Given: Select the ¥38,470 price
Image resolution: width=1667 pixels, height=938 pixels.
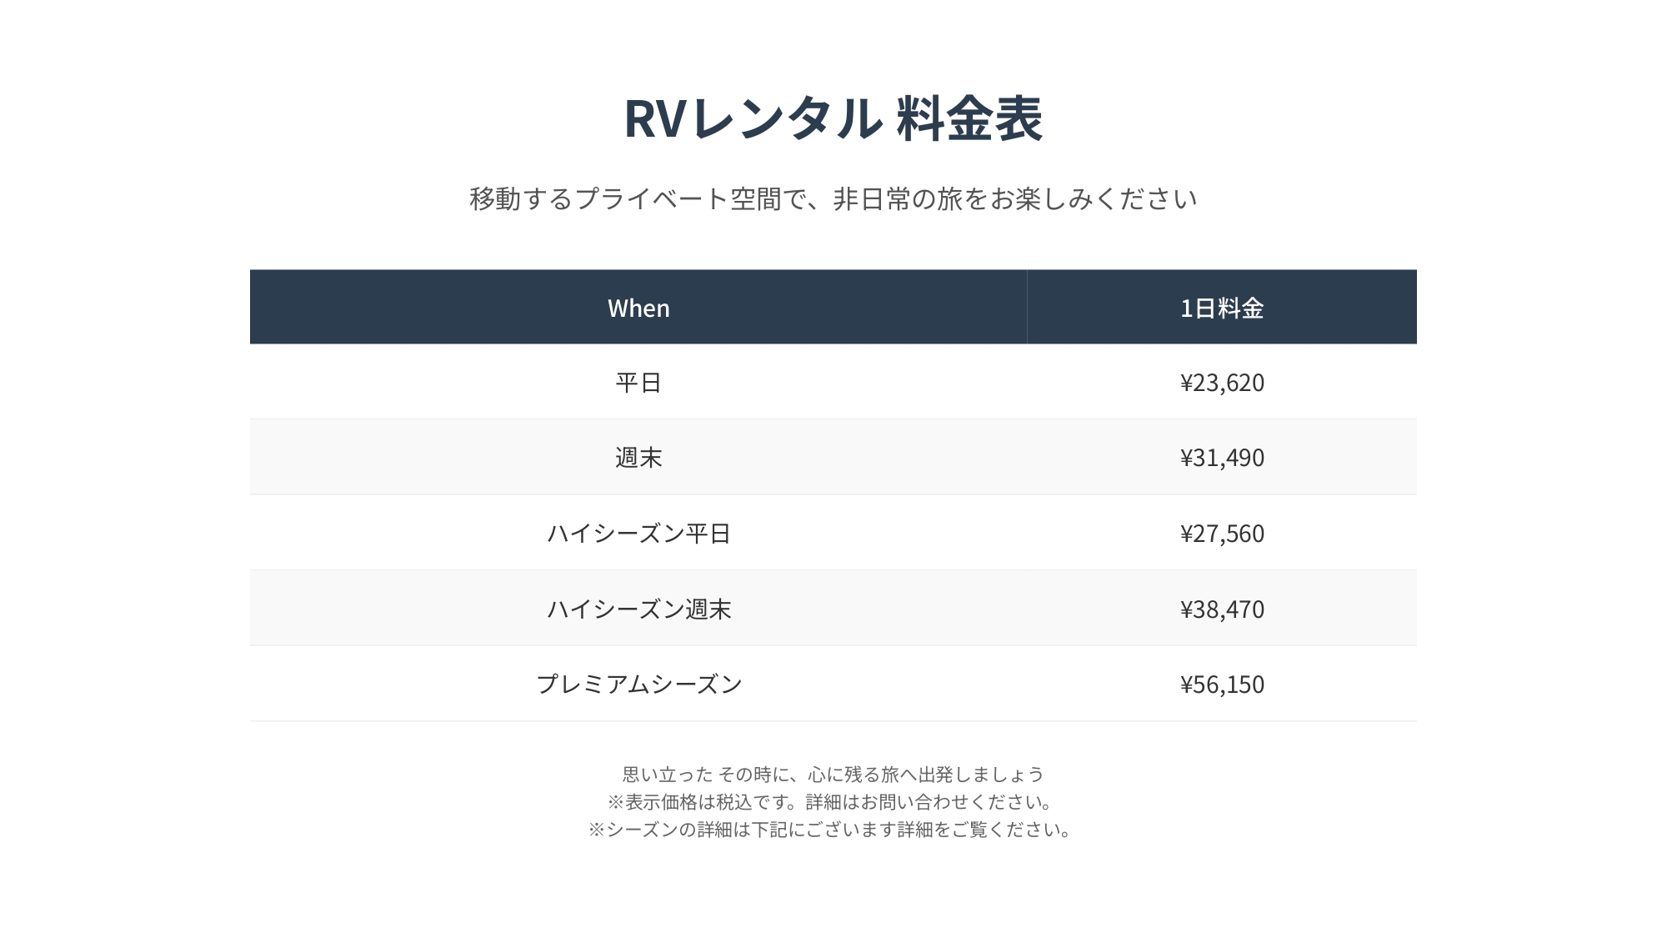Looking at the screenshot, I should [x=1222, y=609].
